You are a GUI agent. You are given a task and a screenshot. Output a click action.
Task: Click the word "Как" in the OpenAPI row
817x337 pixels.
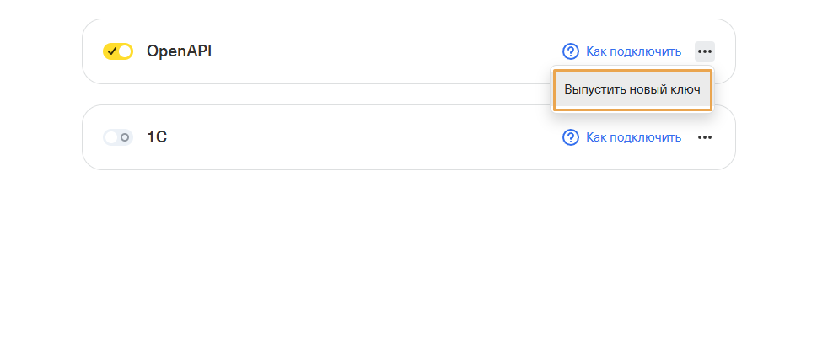pos(596,51)
